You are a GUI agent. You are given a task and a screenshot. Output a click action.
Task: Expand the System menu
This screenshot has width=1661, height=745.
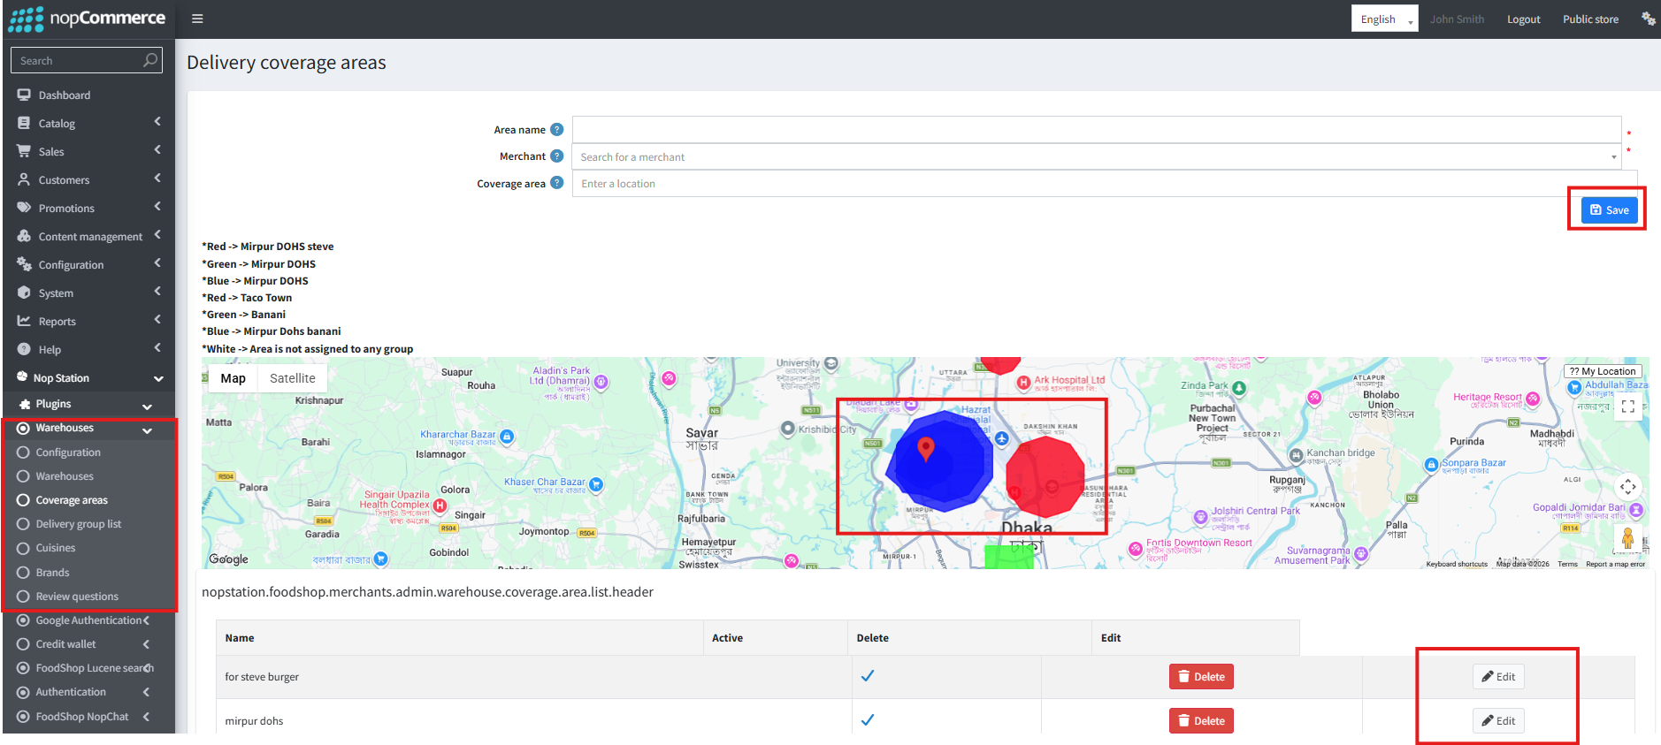pyautogui.click(x=88, y=293)
